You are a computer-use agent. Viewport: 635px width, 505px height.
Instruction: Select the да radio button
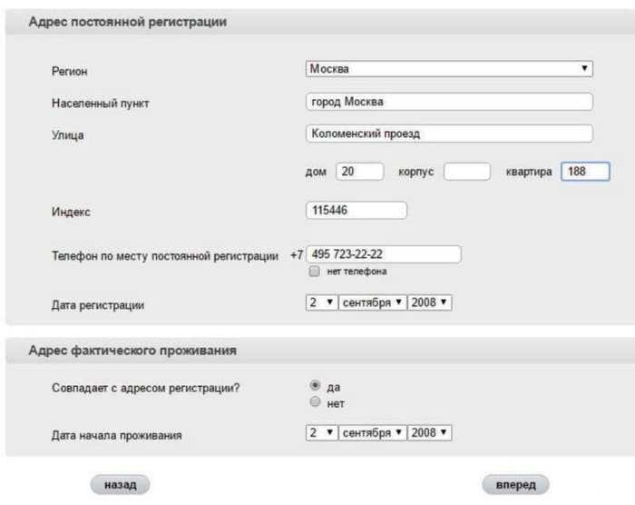pyautogui.click(x=315, y=385)
